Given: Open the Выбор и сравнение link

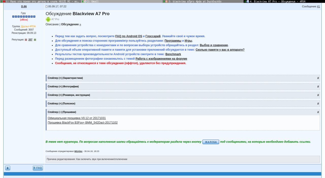Looking at the screenshot, I should coord(214,45).
